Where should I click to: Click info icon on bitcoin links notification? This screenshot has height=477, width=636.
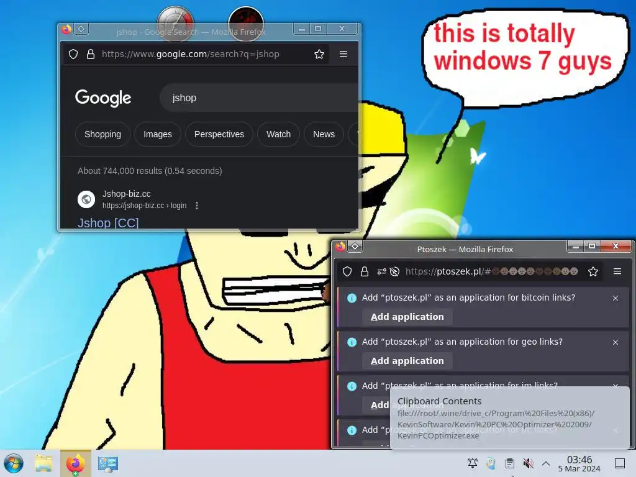(x=352, y=298)
